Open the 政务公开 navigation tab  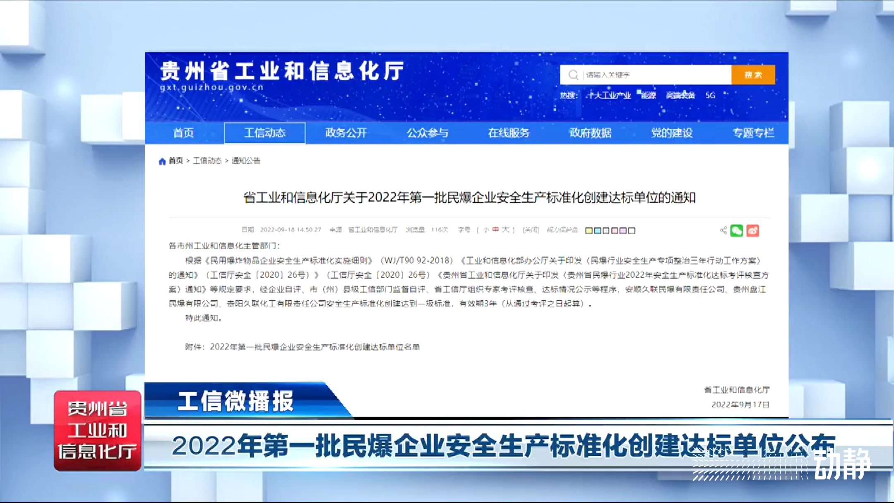coord(346,133)
